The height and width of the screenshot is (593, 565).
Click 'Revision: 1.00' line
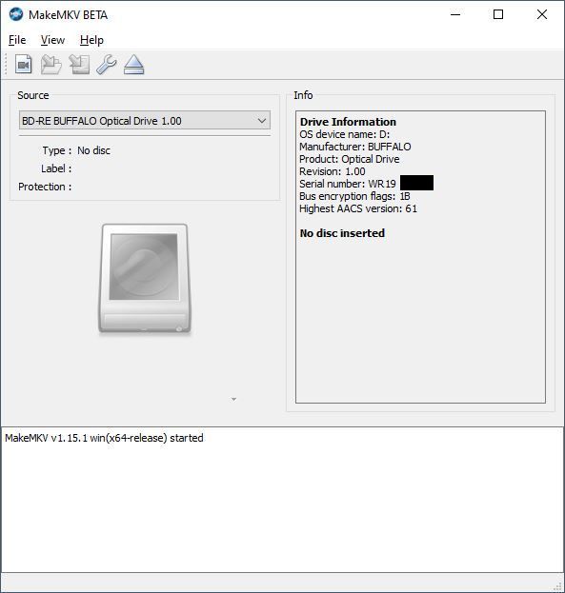[x=333, y=171]
